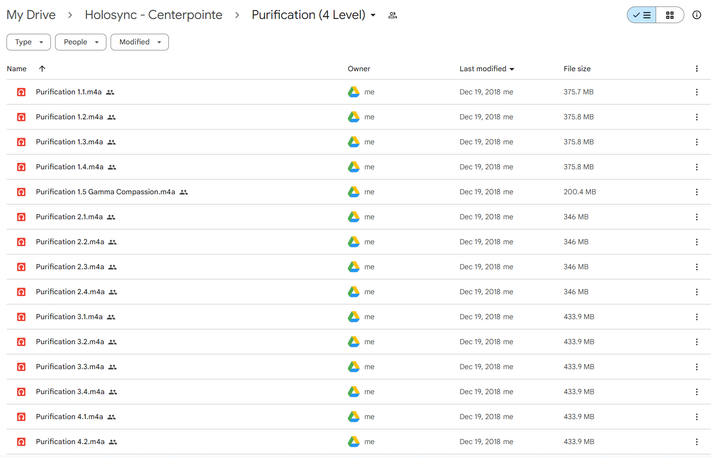Open More actions for Purification 1.4.m4a

(696, 167)
